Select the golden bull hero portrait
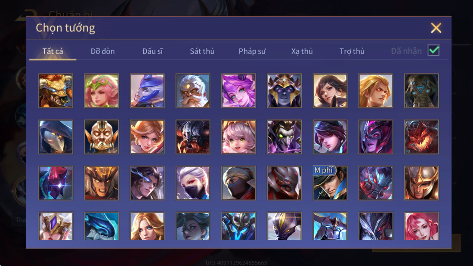 tap(56, 91)
